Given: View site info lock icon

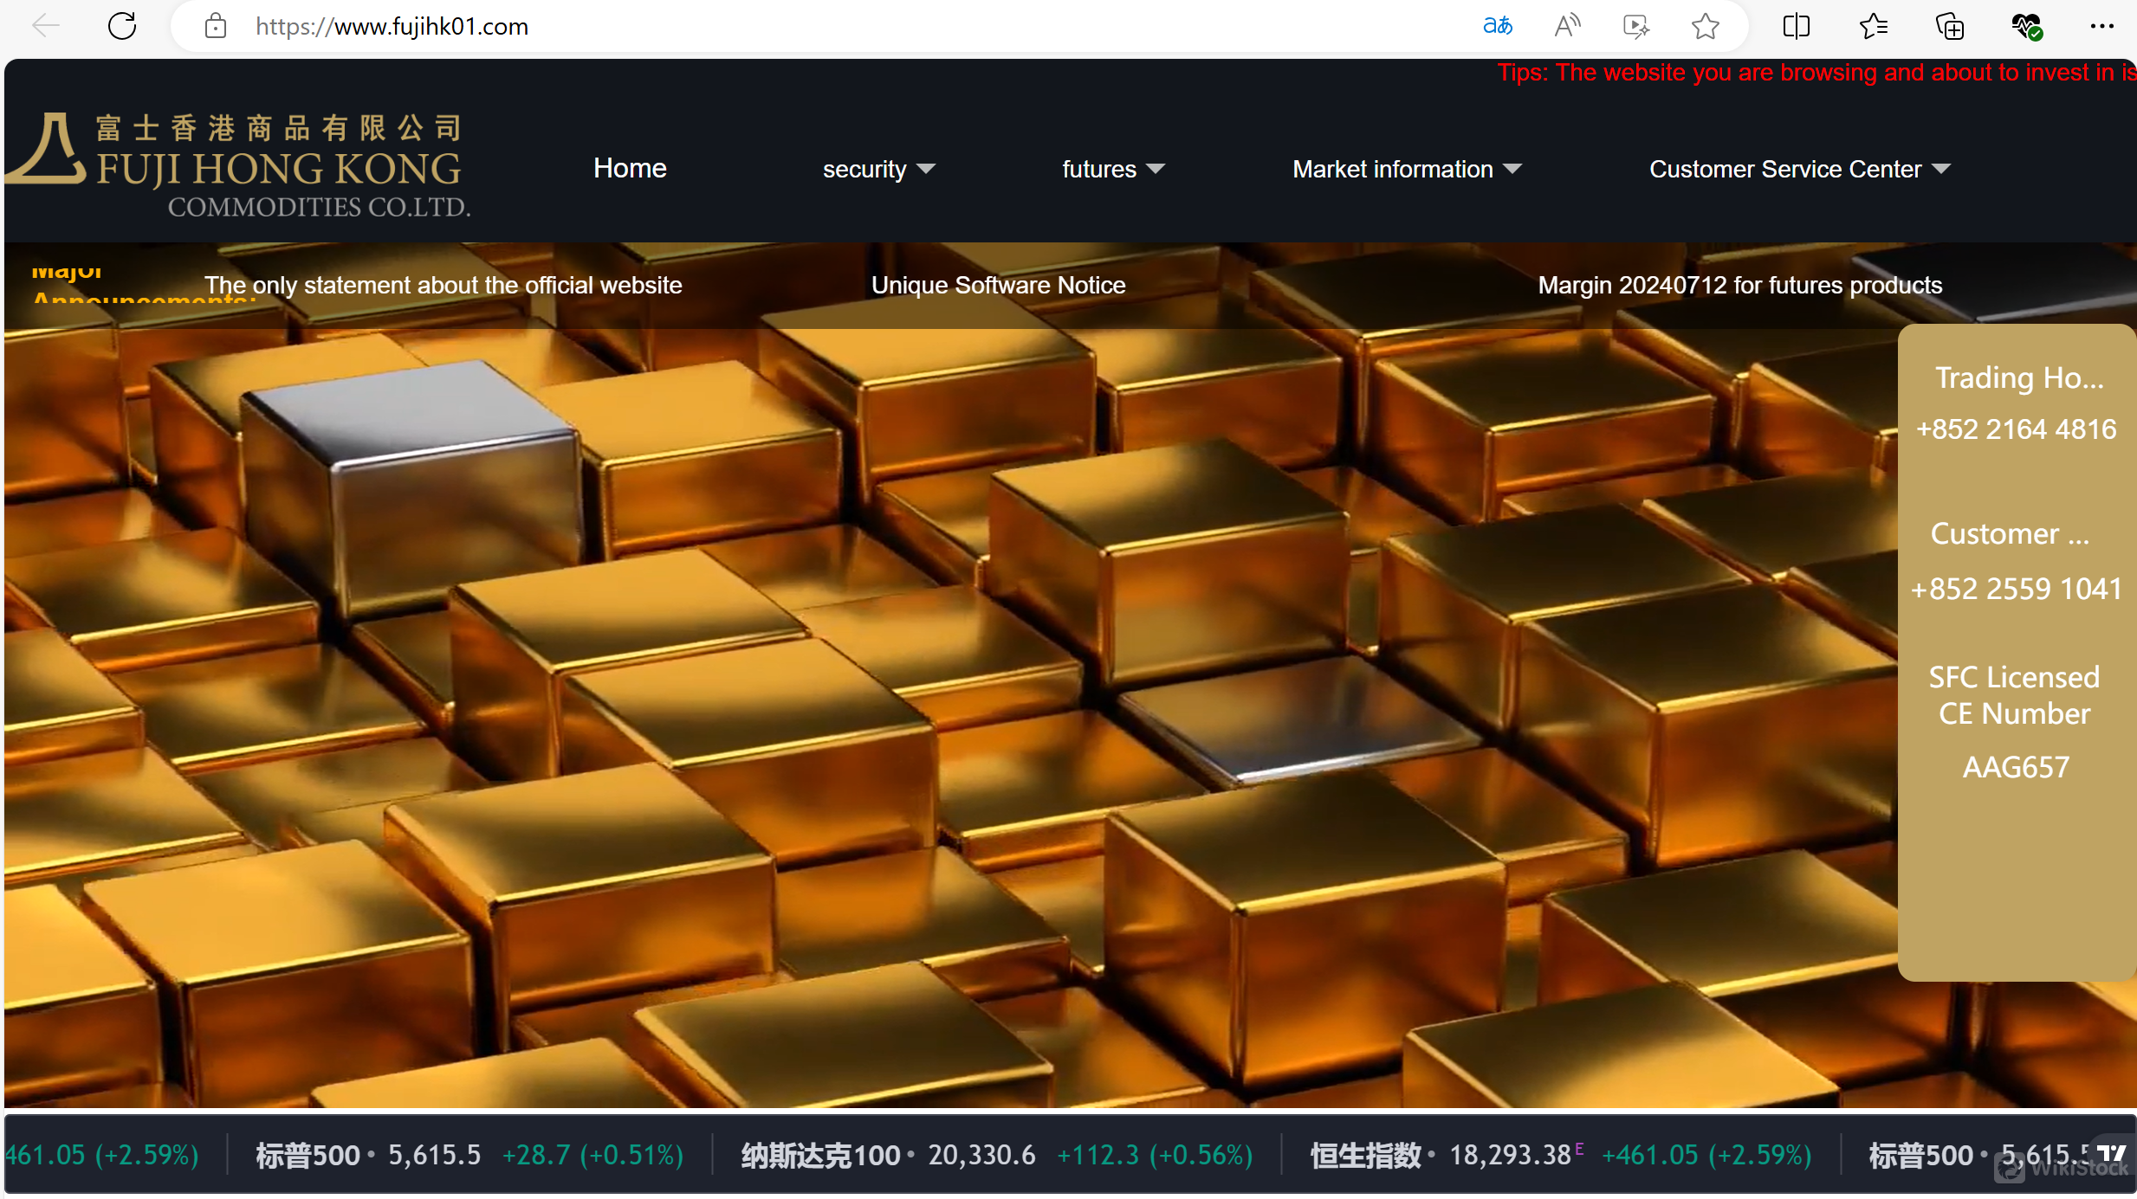Looking at the screenshot, I should click(215, 26).
